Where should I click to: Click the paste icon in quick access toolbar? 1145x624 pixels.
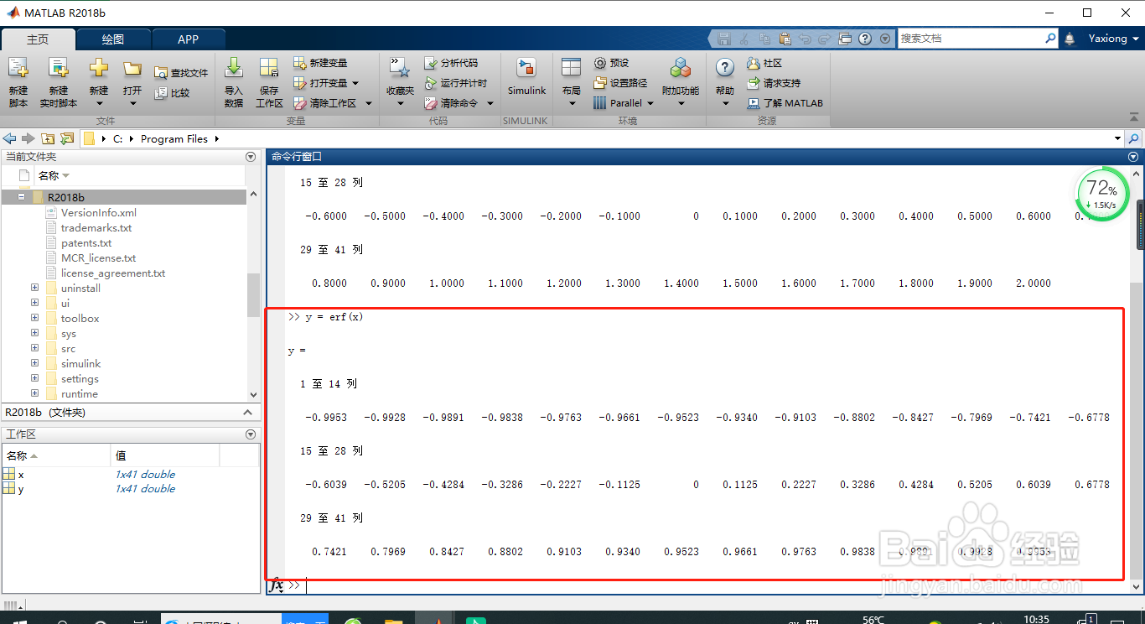tap(785, 39)
